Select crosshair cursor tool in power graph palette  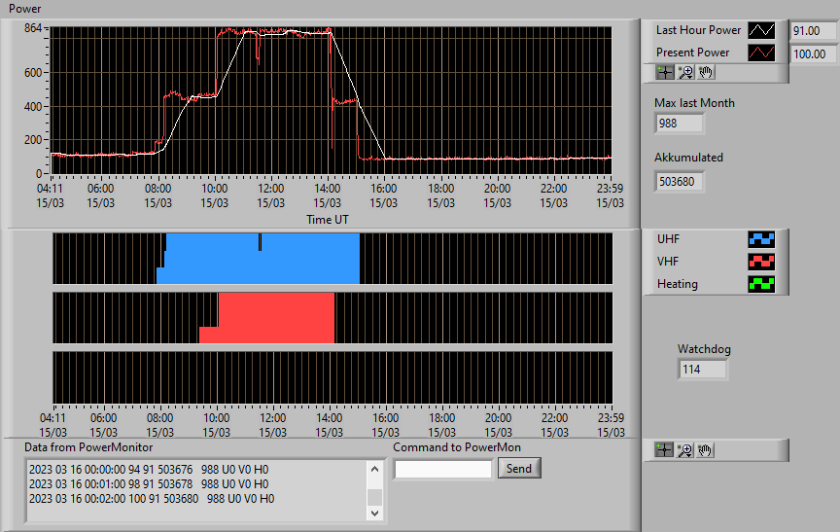point(665,72)
